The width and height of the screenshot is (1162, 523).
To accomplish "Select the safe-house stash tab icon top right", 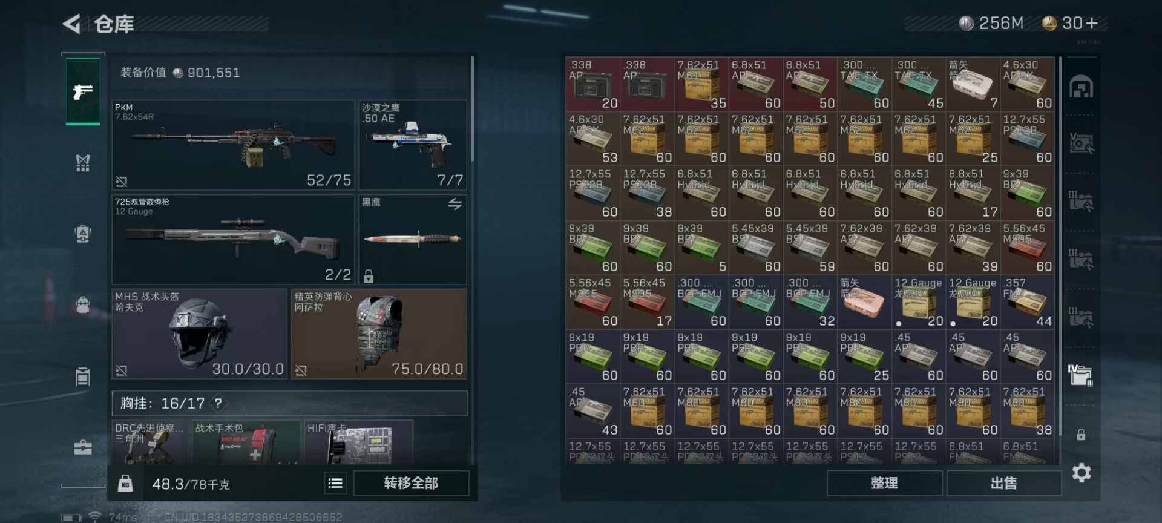I will 1081,87.
